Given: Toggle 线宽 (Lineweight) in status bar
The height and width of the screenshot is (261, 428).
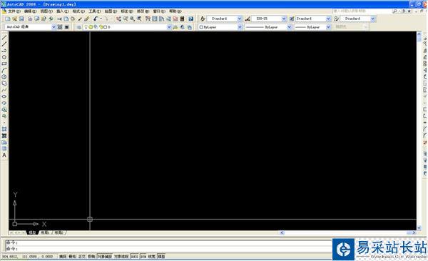Looking at the screenshot, I should (x=151, y=256).
